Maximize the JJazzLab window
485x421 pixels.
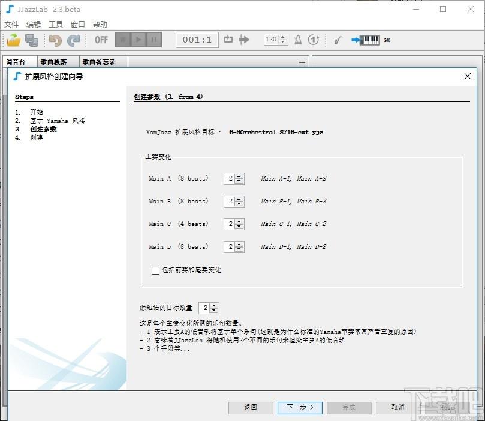(x=443, y=9)
